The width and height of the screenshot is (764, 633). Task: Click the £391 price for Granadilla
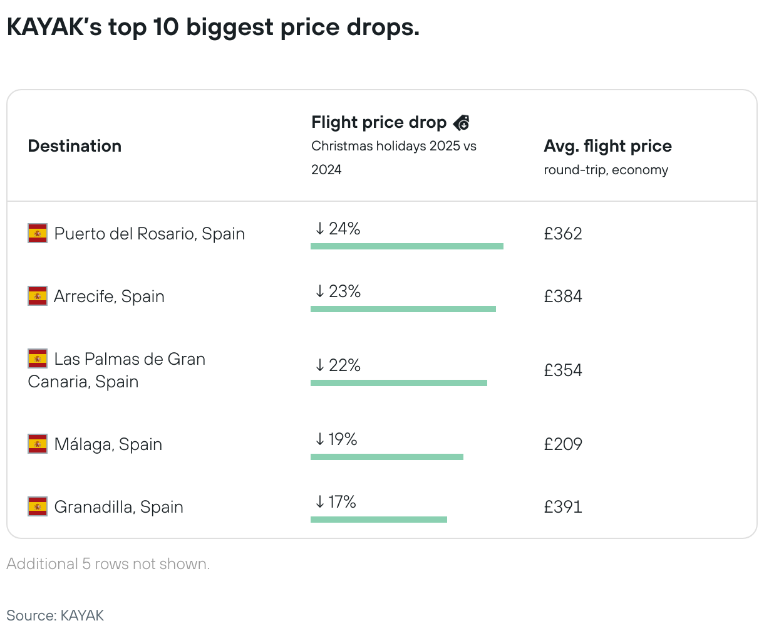tap(562, 507)
